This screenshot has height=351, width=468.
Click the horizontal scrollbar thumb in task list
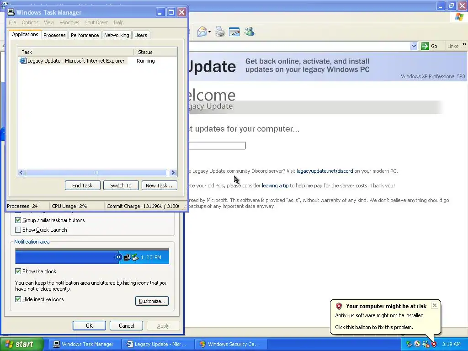click(96, 172)
